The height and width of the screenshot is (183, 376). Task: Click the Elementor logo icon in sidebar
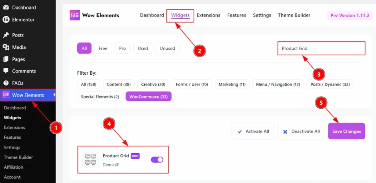click(6, 20)
